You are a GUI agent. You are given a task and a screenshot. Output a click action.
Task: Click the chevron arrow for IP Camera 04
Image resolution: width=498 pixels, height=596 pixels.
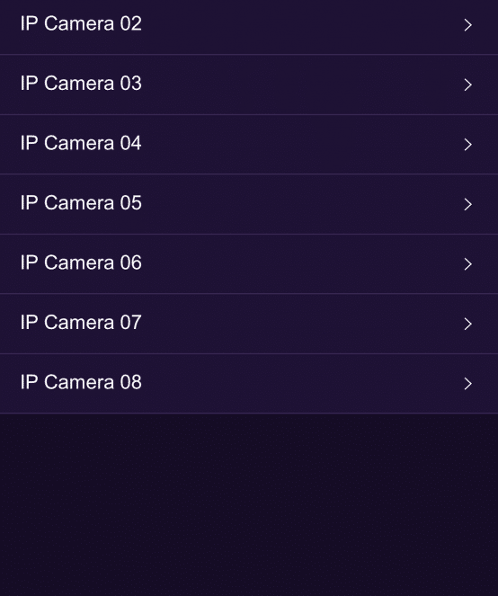pyautogui.click(x=468, y=145)
